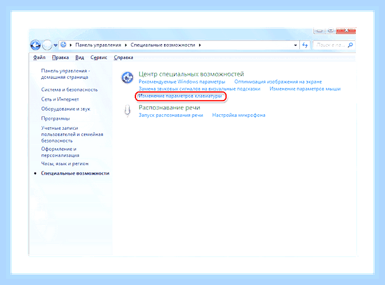
Task: Click the refresh button beside address bar
Action: click(x=305, y=45)
